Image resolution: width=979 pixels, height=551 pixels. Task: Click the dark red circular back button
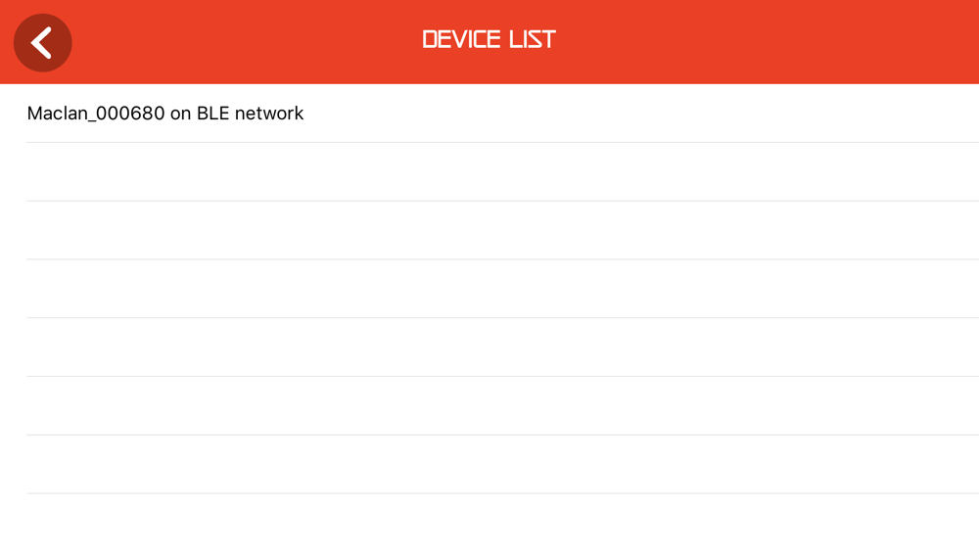click(42, 43)
